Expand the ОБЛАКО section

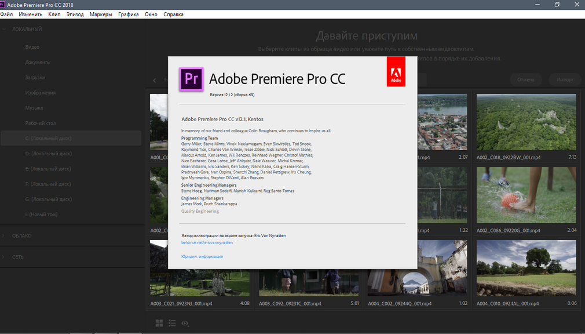(x=3, y=236)
